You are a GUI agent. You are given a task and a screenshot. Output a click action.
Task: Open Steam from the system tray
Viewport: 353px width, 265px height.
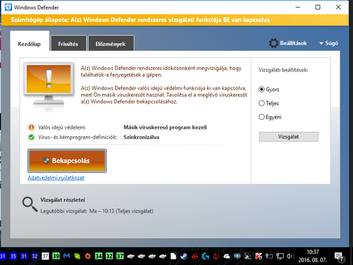pos(184,256)
